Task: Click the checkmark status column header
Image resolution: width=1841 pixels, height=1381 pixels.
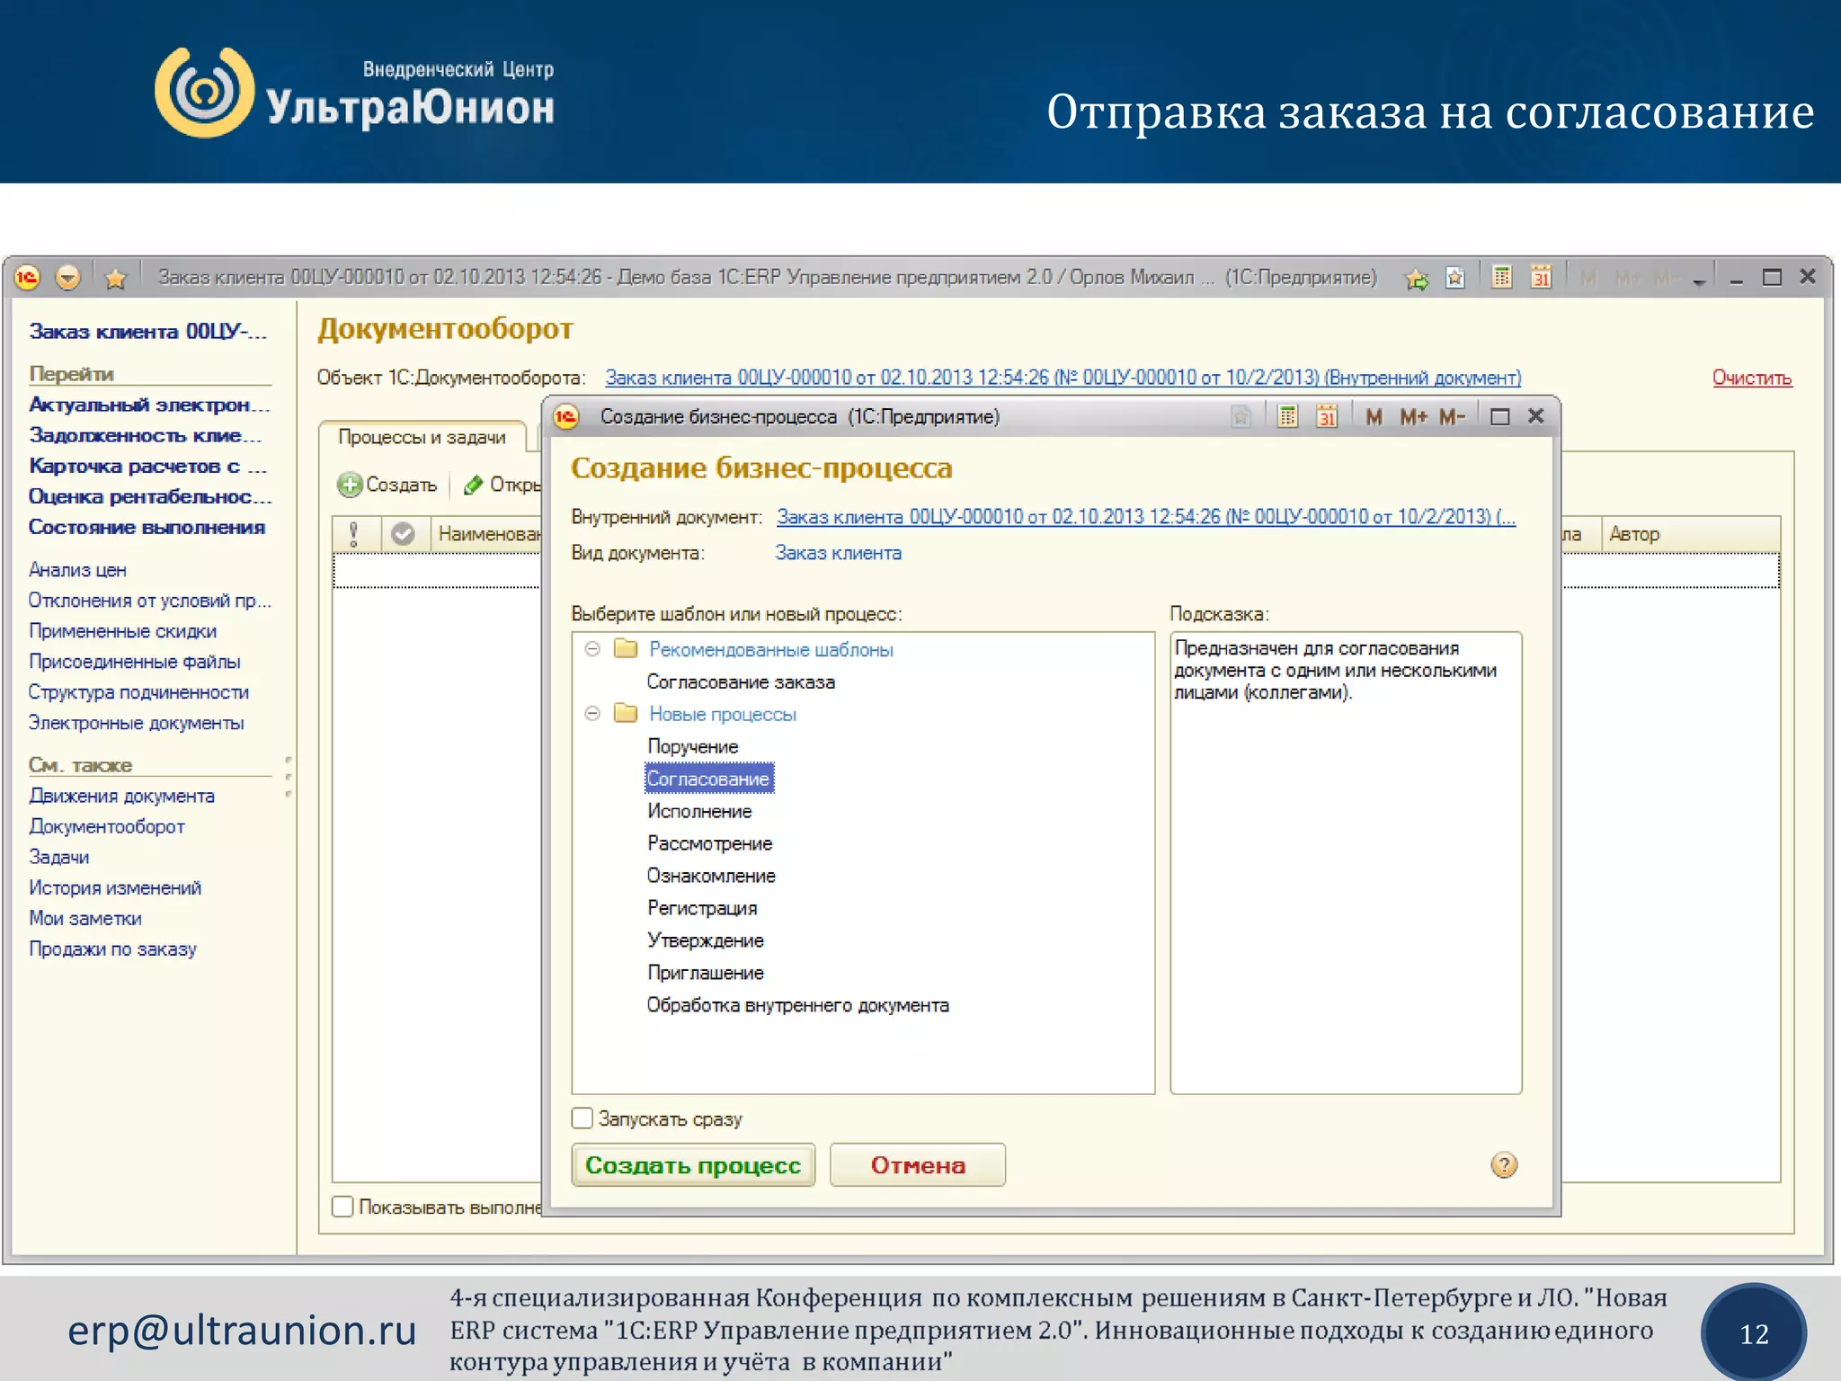Action: click(x=404, y=534)
